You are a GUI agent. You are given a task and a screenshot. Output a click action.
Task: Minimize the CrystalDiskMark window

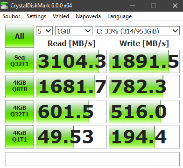pyautogui.click(x=133, y=6)
